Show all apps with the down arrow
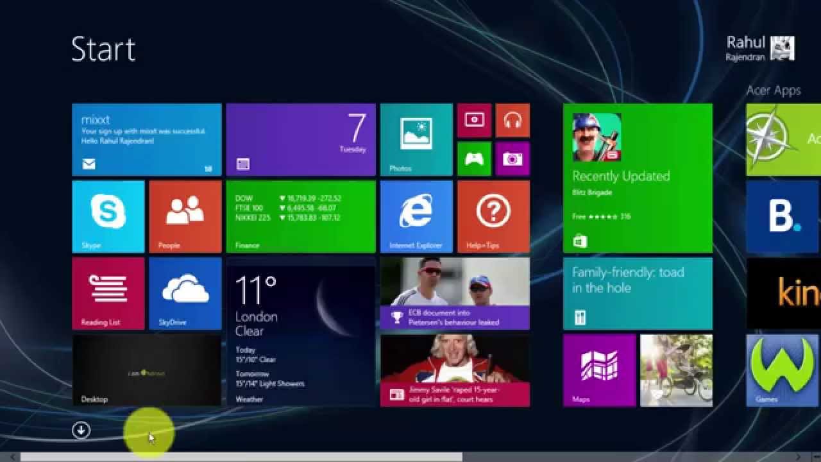 (x=81, y=431)
